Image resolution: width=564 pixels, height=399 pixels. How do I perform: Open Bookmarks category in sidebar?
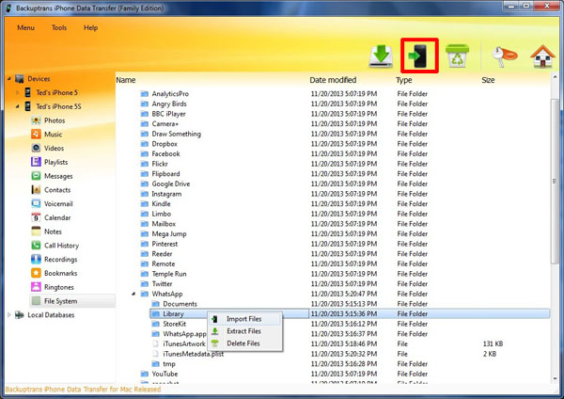(x=60, y=273)
